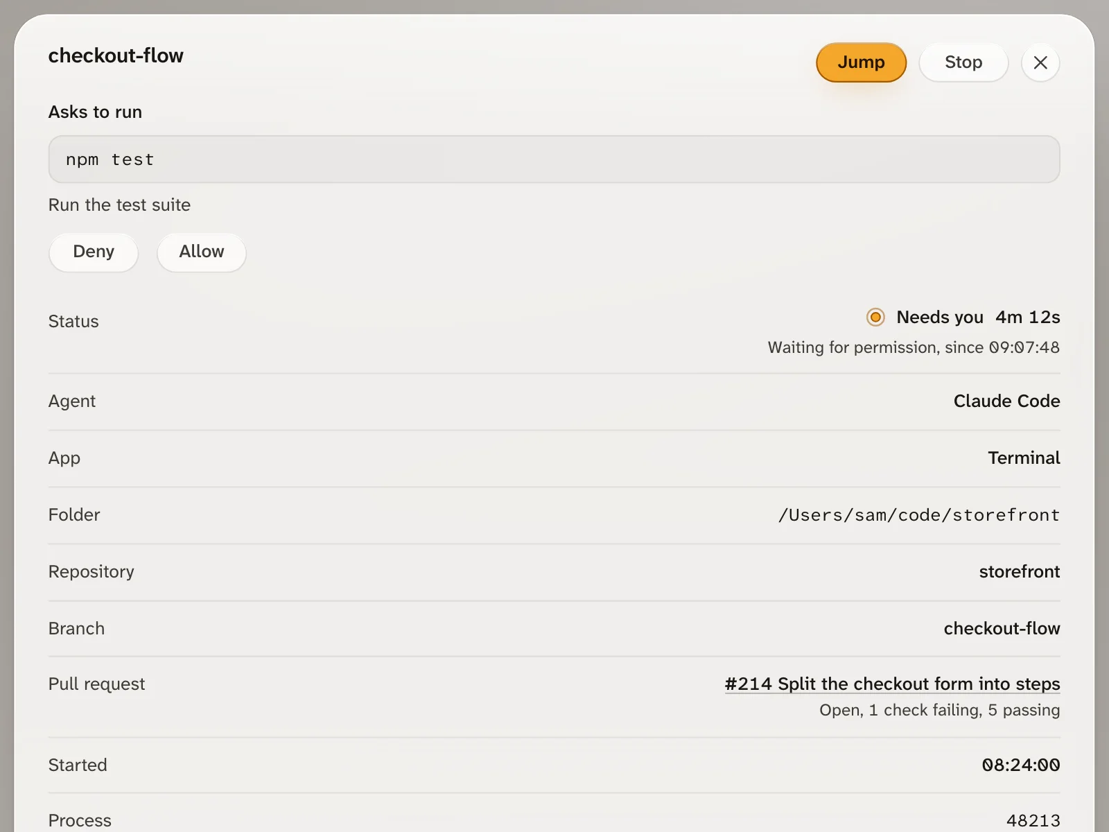
Task: Select the Terminal app value
Action: [1024, 458]
